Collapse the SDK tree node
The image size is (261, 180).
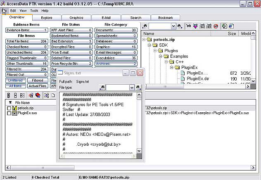[x=149, y=45]
